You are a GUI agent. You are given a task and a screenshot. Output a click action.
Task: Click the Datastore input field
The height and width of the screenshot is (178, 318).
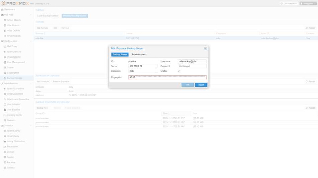click(143, 71)
